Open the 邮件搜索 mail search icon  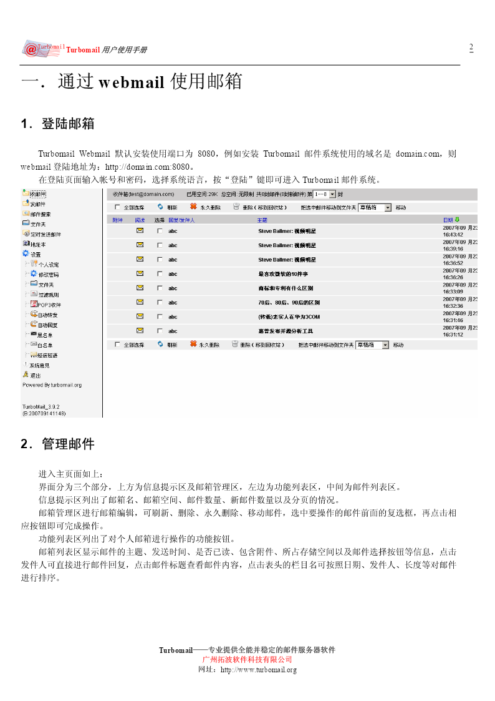tap(26, 213)
